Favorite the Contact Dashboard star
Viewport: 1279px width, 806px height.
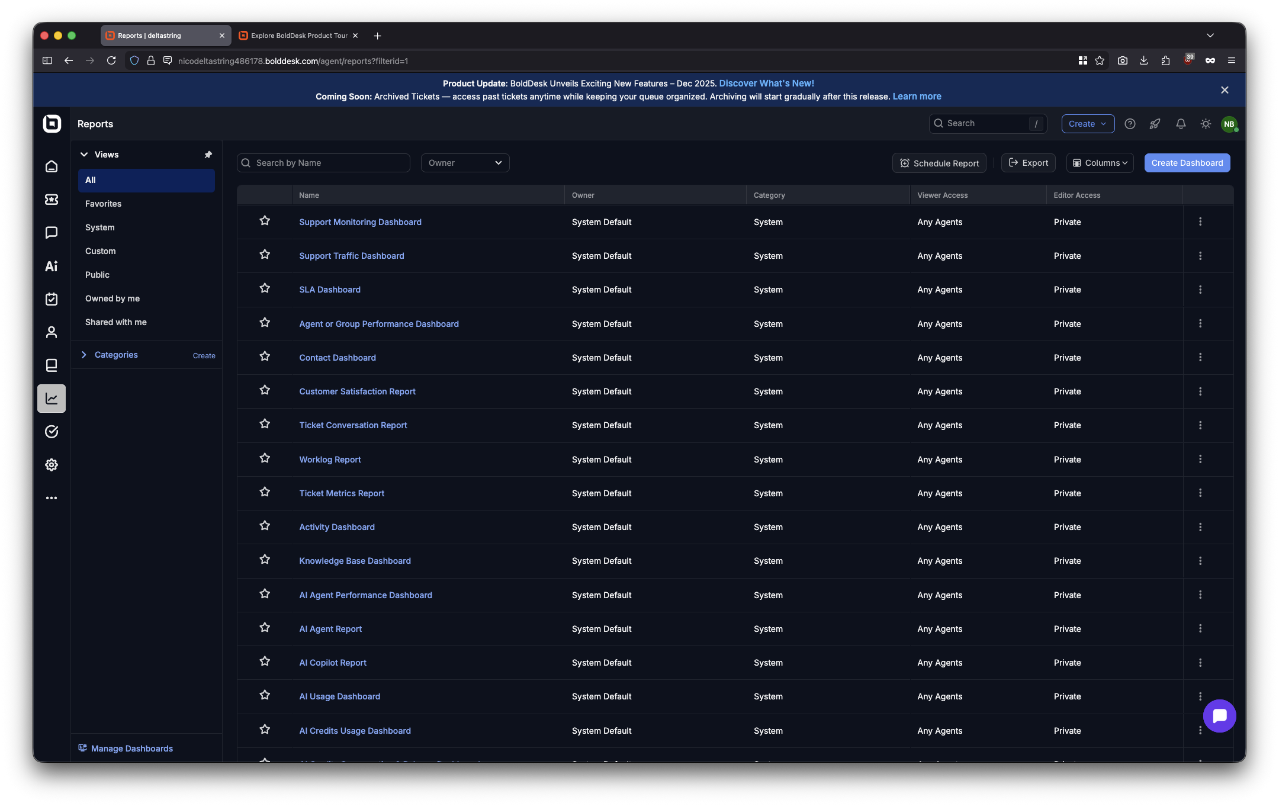coord(265,357)
